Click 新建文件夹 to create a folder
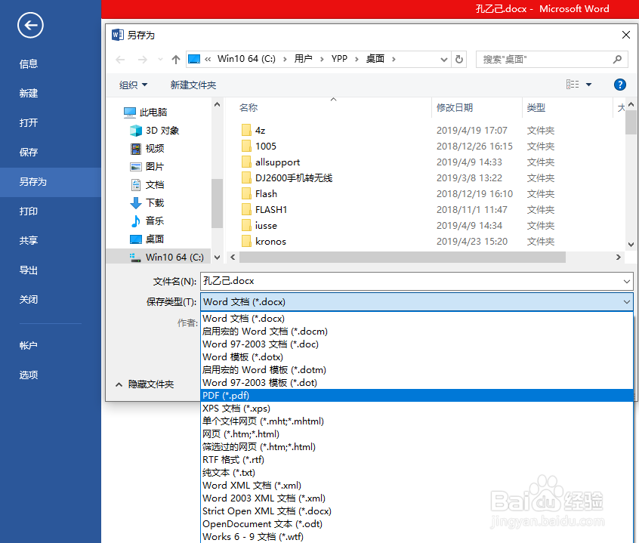This screenshot has width=639, height=543. 194,84
